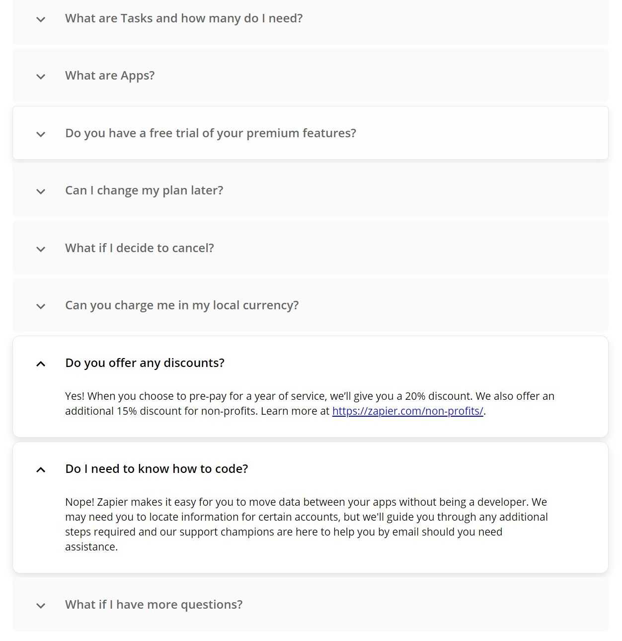Click the chevron next to 'Can I change my plan later?'

[41, 191]
